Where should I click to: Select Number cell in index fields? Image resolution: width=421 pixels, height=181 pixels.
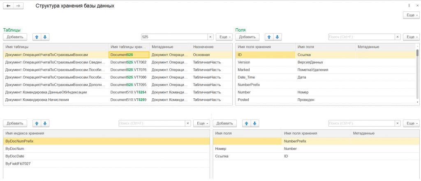coord(316,148)
